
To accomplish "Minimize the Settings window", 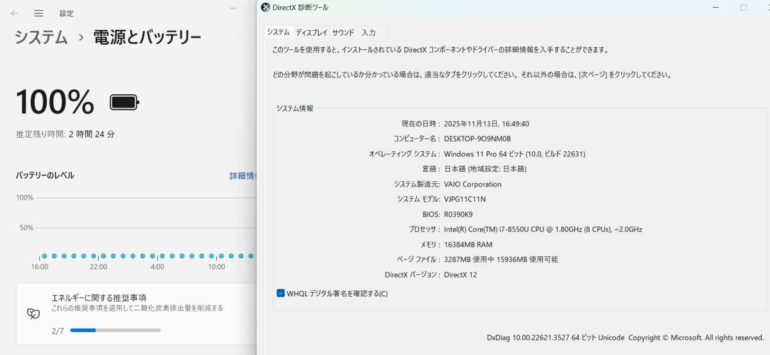I will tap(233, 8).
